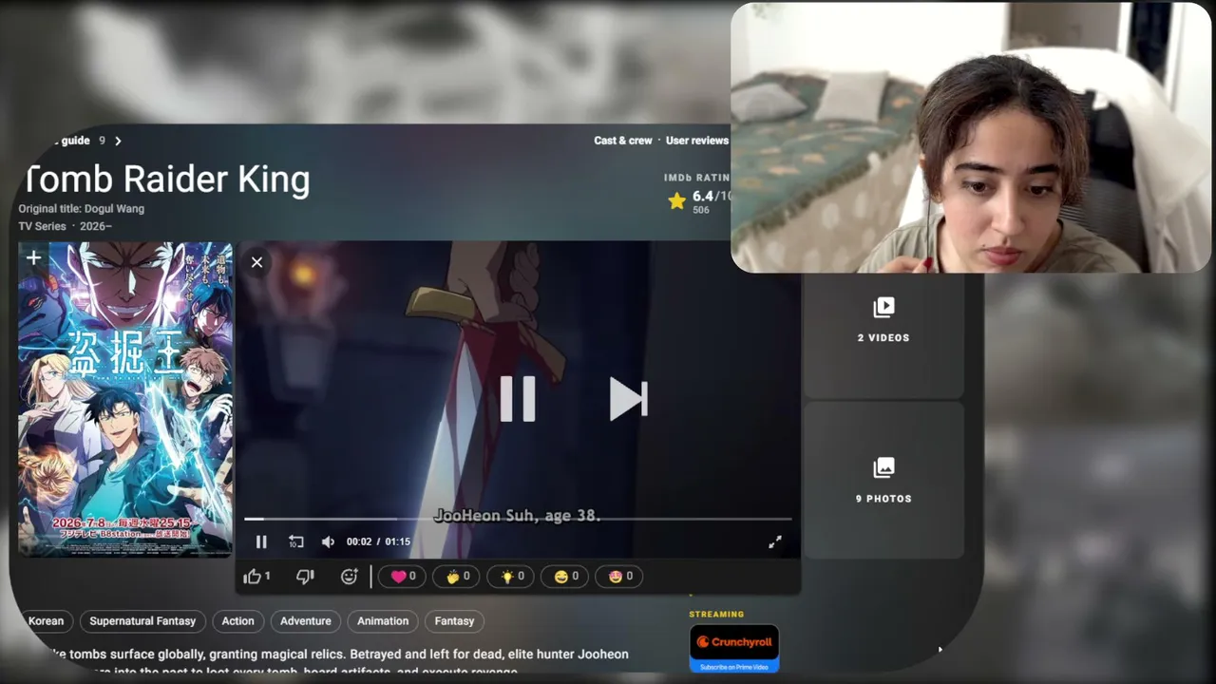Skip to the next video
Image resolution: width=1216 pixels, height=684 pixels.
pyautogui.click(x=628, y=399)
